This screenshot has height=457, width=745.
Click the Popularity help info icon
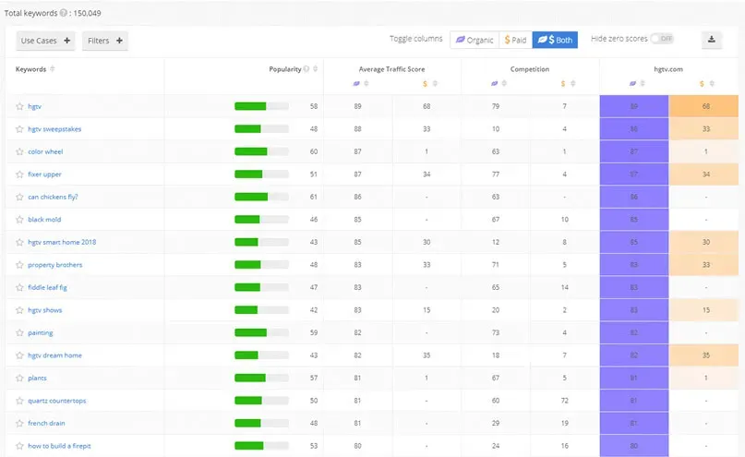click(x=306, y=69)
